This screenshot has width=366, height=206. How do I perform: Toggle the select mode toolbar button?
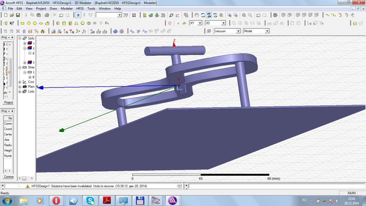tap(78, 15)
